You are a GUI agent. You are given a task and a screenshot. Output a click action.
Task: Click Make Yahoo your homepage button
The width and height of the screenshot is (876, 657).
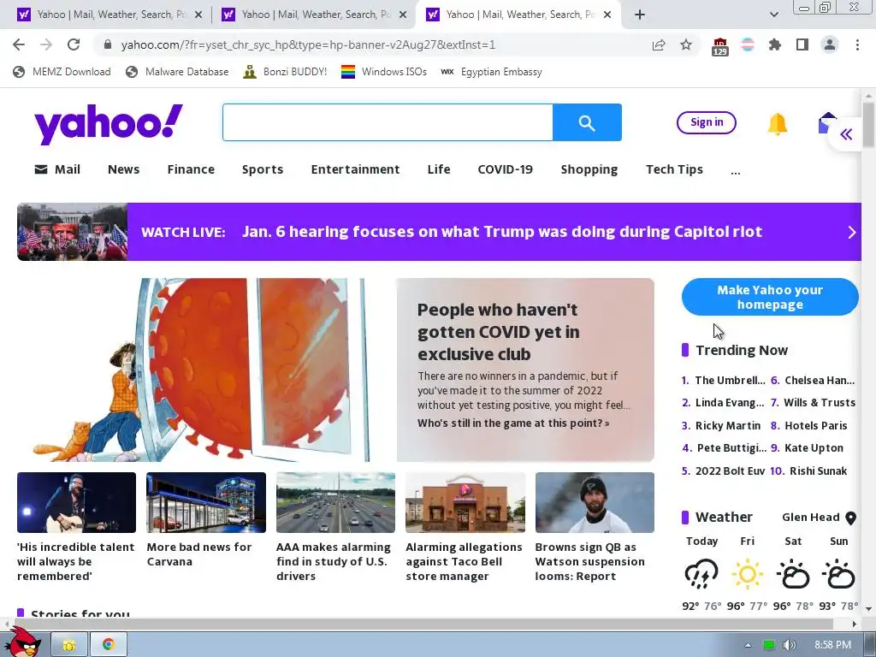point(770,297)
